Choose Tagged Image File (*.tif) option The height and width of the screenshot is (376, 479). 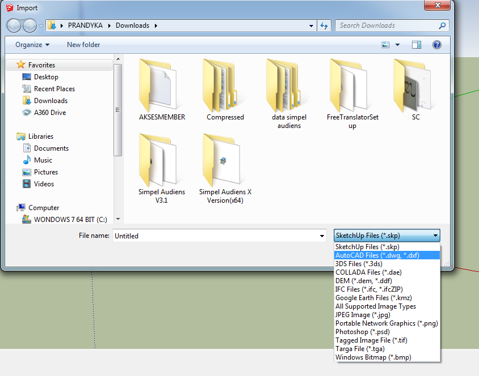[387, 341]
